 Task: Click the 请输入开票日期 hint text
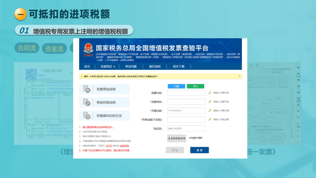(x=221, y=111)
